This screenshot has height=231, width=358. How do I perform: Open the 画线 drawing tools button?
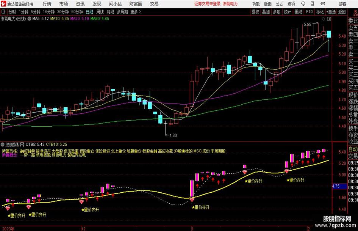point(298,12)
